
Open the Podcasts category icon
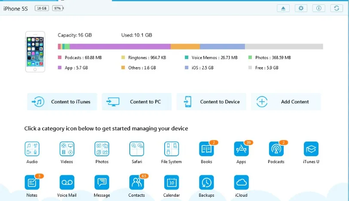[x=276, y=149]
